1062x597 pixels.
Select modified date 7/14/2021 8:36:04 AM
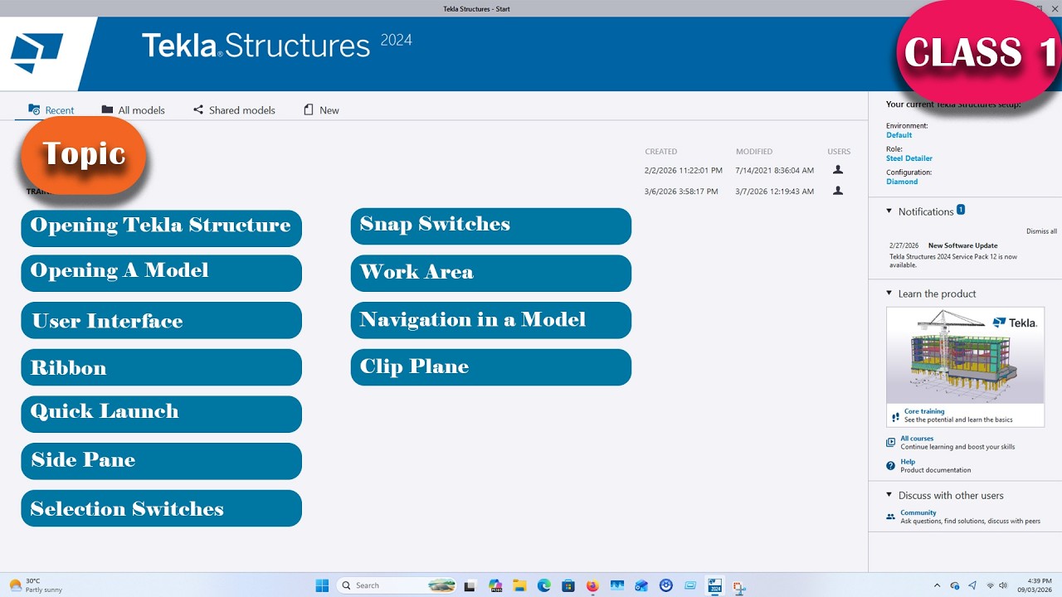click(x=775, y=170)
